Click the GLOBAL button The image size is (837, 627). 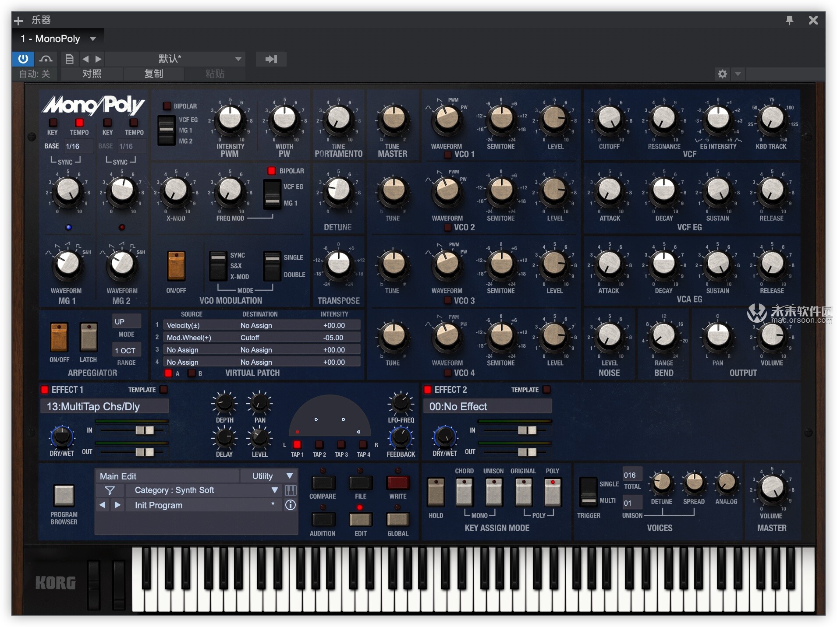coord(397,519)
